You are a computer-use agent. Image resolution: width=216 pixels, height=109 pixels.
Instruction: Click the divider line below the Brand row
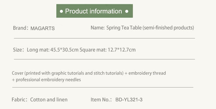[104, 38]
